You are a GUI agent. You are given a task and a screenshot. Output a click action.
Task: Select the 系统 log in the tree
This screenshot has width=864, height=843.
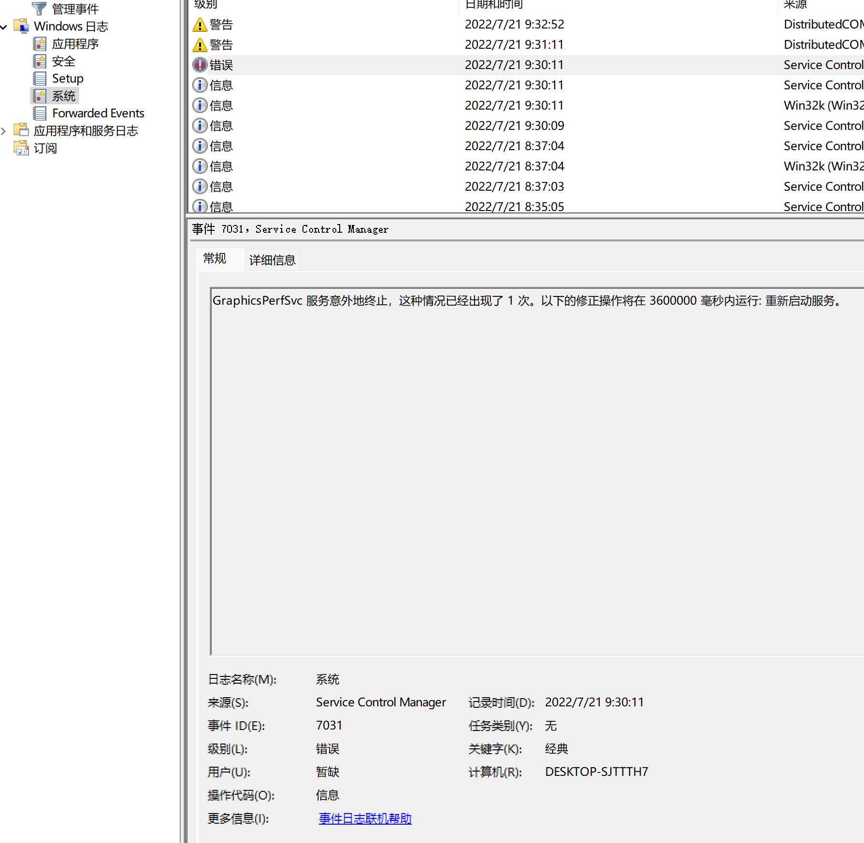pyautogui.click(x=63, y=96)
